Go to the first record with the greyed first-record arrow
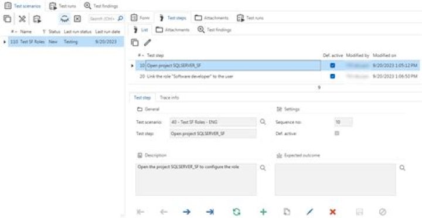Image resolution: width=422 pixels, height=218 pixels. point(140,212)
